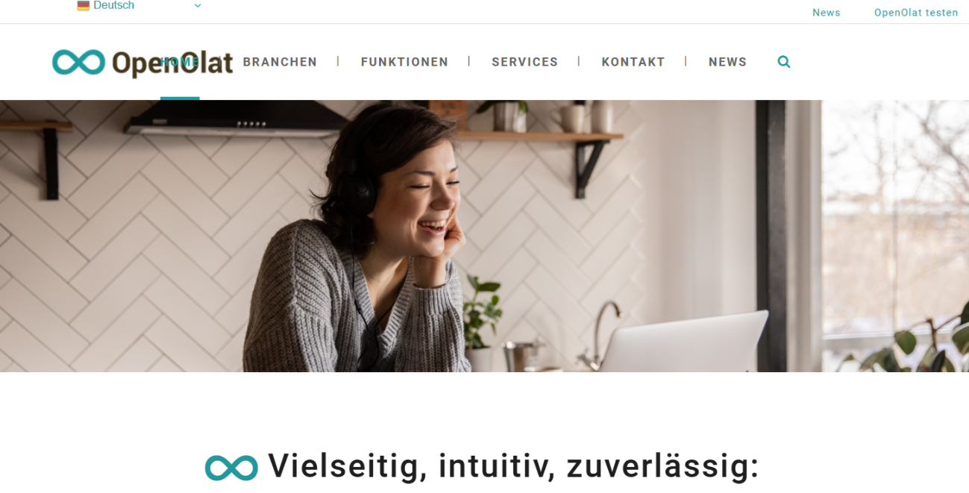Click the German flag icon
Screen dimensions: 969x493
coord(84,6)
